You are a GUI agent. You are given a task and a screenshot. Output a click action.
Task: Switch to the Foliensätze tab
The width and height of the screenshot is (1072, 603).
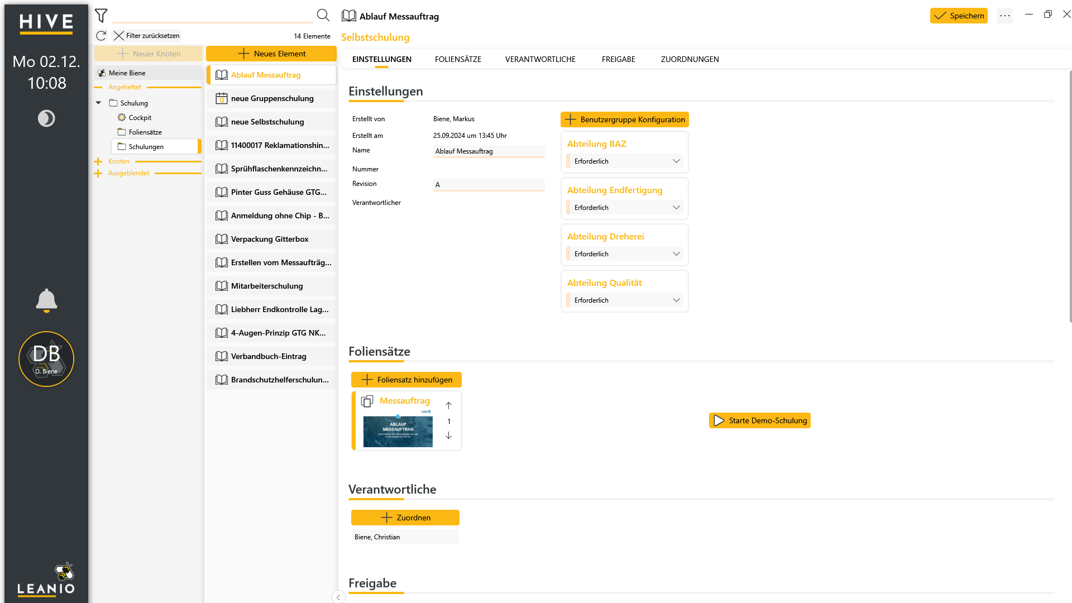pos(458,59)
